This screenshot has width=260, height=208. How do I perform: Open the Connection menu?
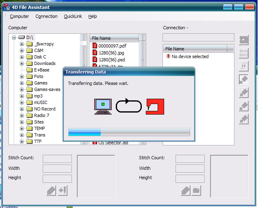click(46, 16)
